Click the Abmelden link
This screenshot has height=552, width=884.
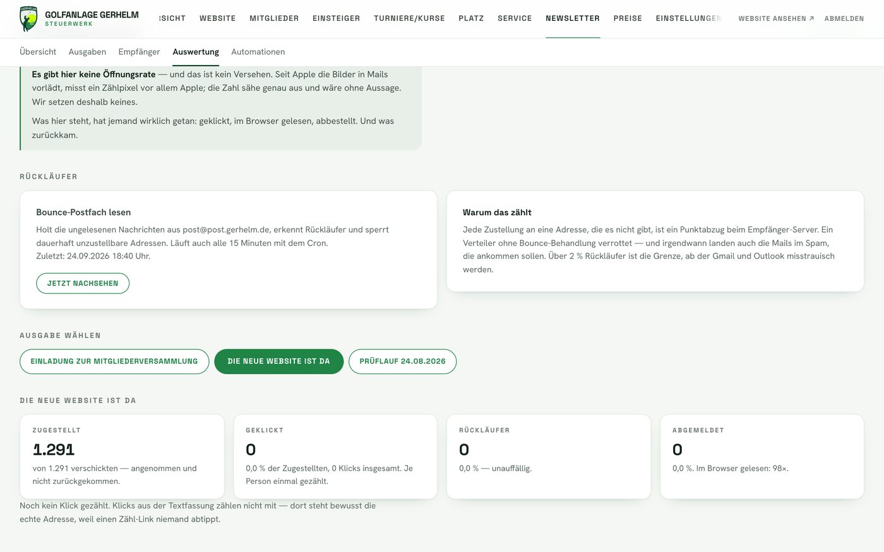(x=844, y=18)
